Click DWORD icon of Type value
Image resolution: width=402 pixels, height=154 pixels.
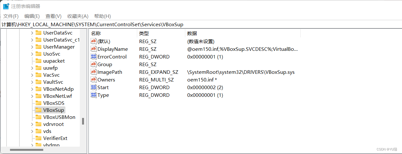click(94, 95)
